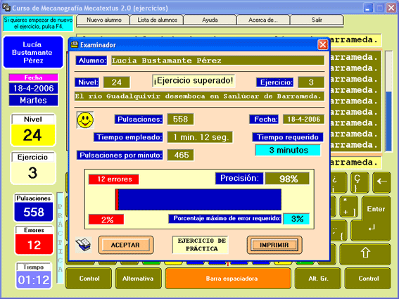
Task: Click the vertical PRÁCTICA label strip
Action: 60,238
